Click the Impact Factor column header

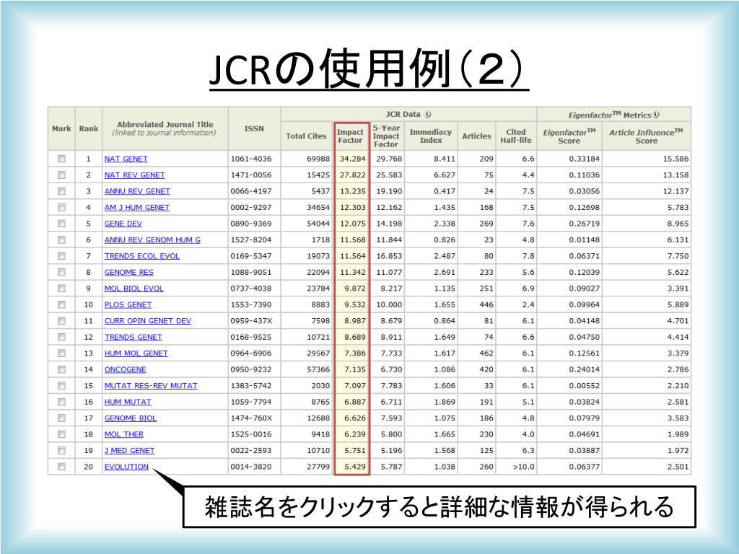350,136
